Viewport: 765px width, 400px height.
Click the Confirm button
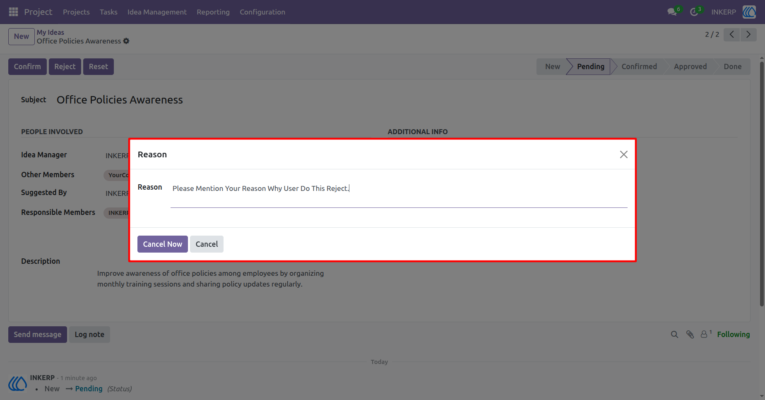[x=27, y=67]
